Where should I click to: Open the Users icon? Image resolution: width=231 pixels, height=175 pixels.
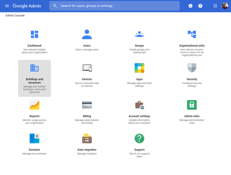click(x=87, y=34)
